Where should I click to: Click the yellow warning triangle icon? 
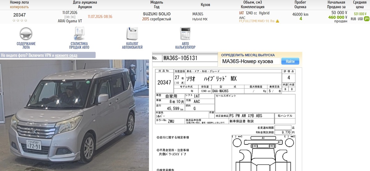click(x=277, y=21)
